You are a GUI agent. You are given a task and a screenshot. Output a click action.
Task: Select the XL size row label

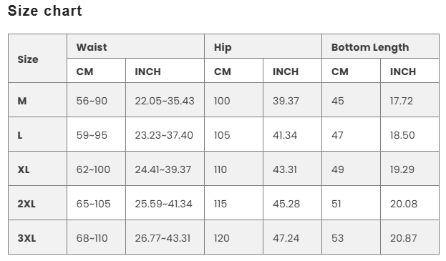click(x=37, y=169)
